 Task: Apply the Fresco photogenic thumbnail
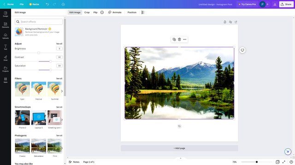click(23, 146)
